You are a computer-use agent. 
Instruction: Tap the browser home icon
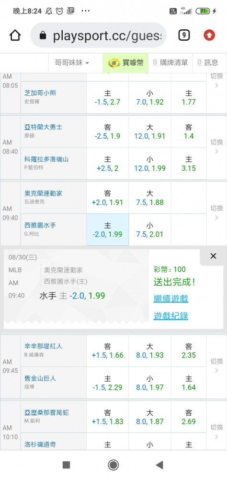point(15,36)
